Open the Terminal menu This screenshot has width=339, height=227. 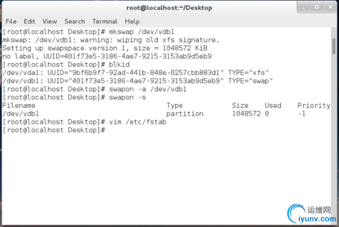click(105, 22)
